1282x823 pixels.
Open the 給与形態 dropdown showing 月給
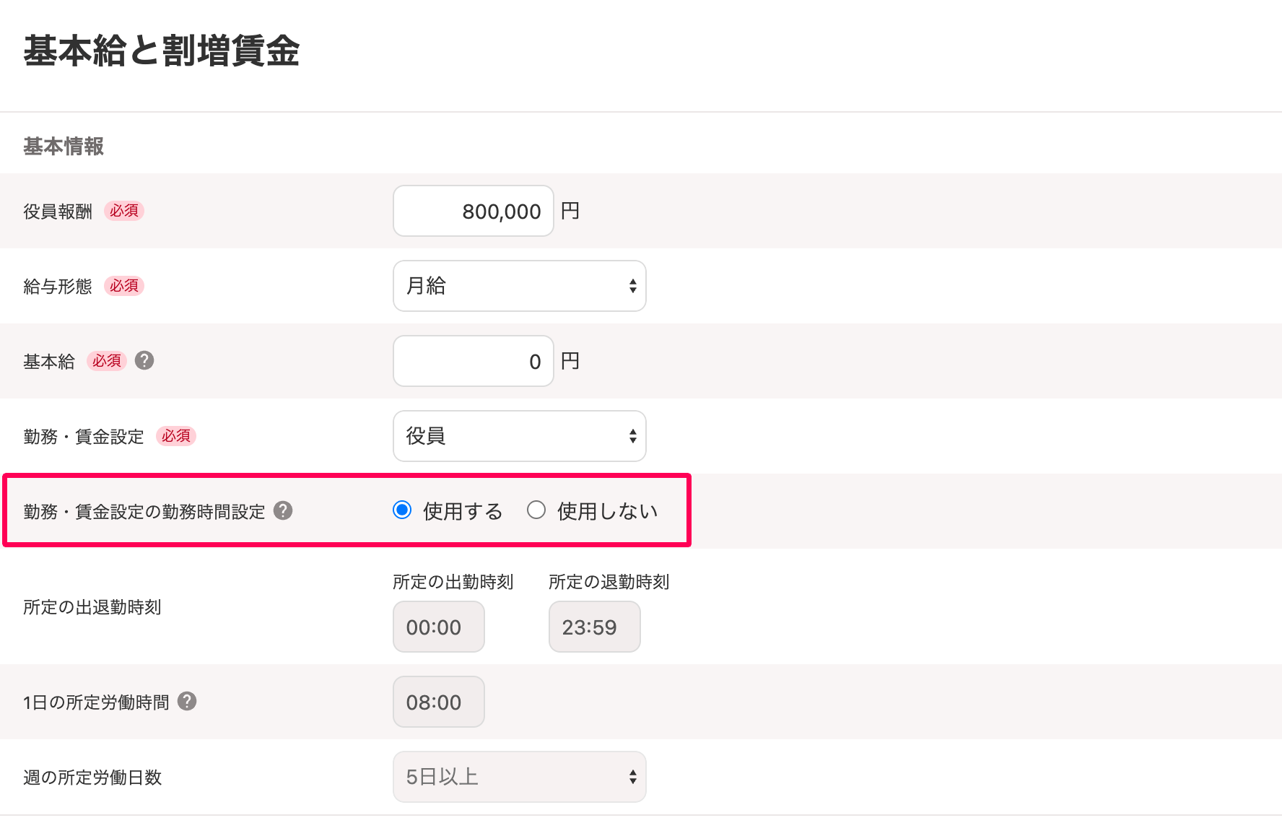[x=520, y=286]
